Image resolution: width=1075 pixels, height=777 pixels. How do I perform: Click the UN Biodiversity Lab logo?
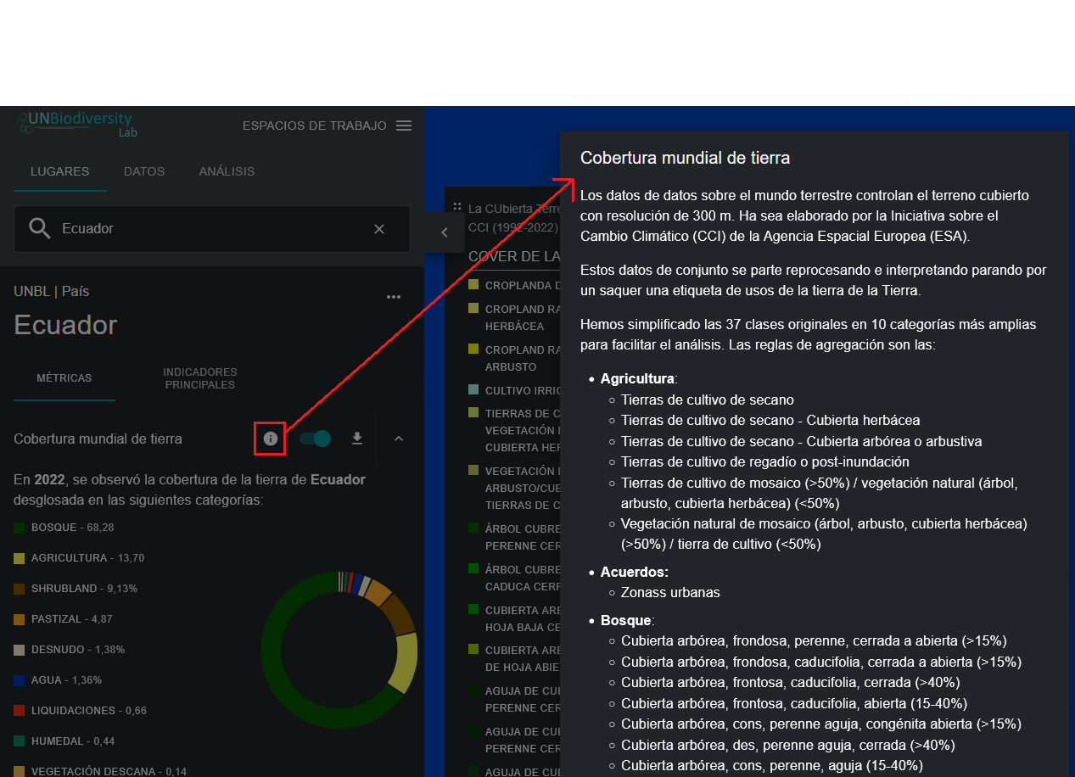[76, 124]
